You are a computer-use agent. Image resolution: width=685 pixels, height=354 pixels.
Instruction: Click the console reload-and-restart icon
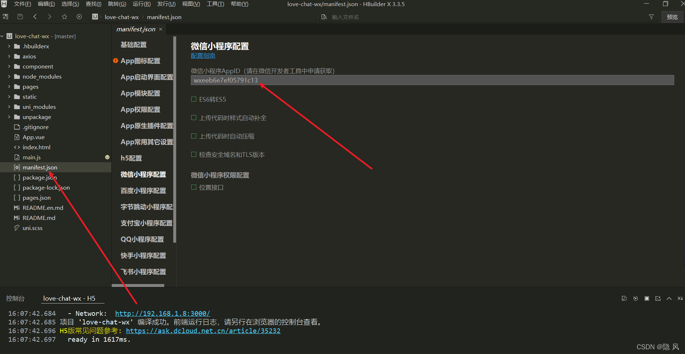tap(624, 298)
